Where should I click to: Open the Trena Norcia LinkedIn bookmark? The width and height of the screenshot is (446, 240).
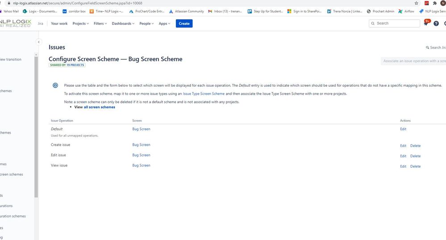coord(345,11)
